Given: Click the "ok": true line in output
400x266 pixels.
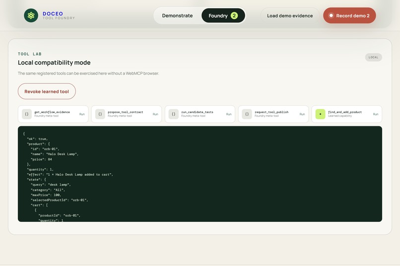Looking at the screenshot, I should click(x=37, y=139).
